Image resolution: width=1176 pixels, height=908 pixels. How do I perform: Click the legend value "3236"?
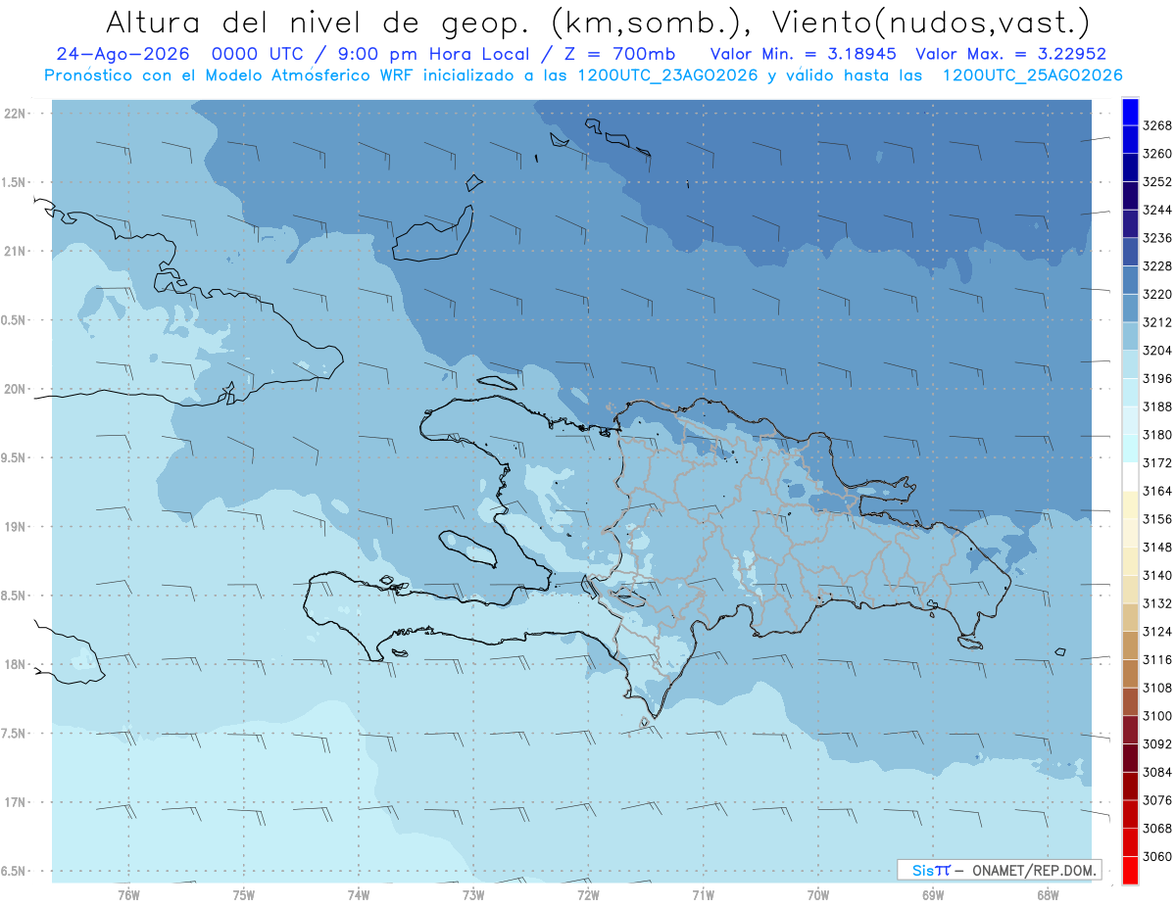(x=1157, y=238)
